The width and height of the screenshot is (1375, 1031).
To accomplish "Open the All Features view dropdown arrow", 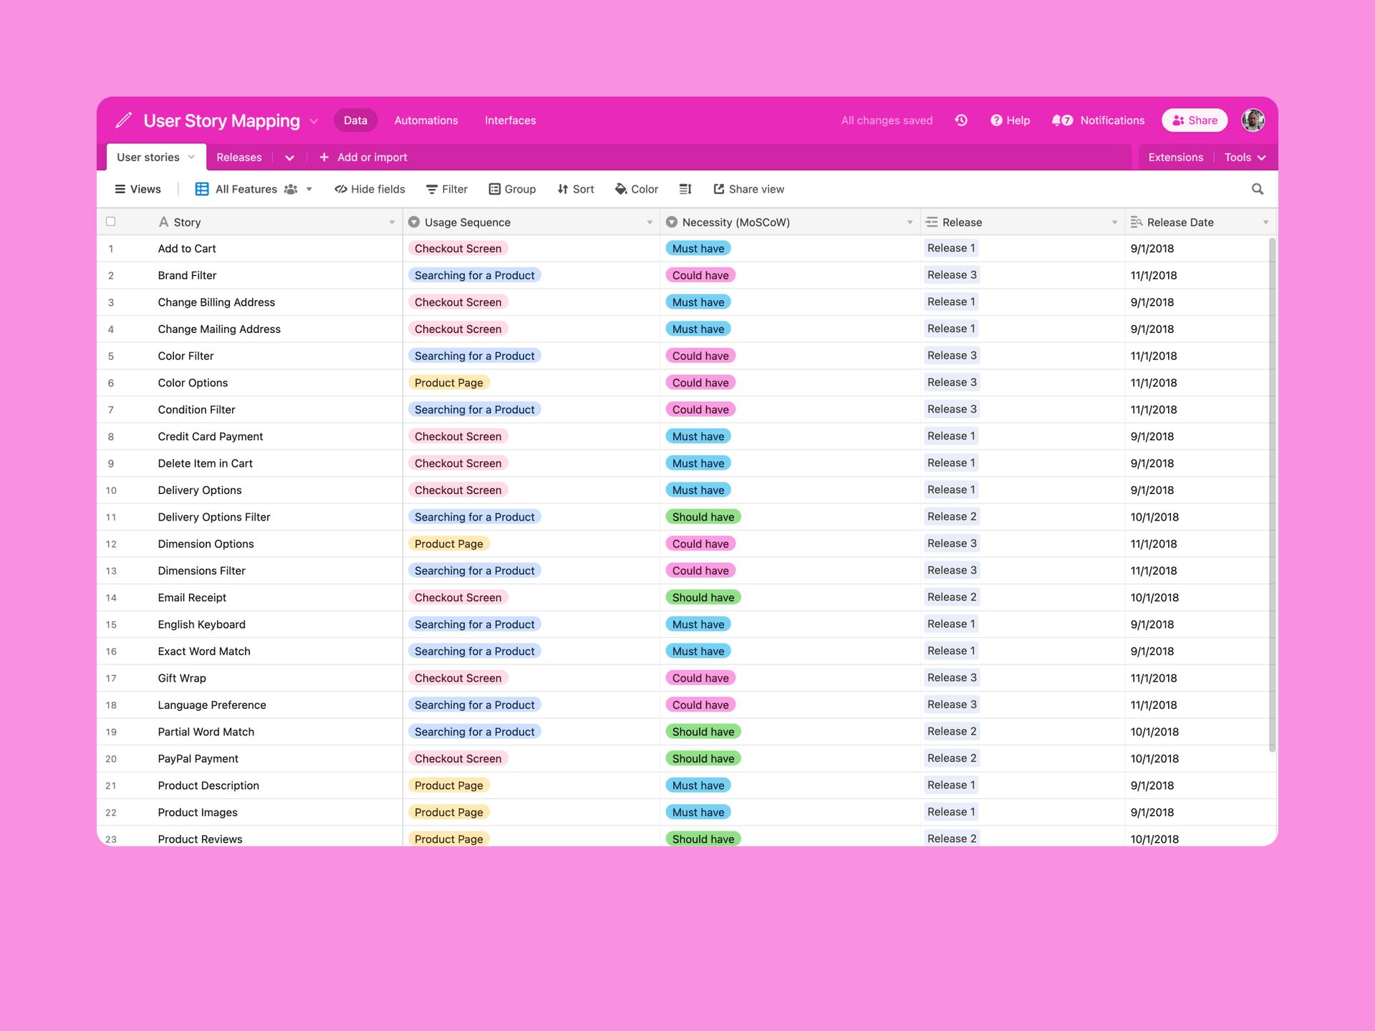I will point(309,189).
